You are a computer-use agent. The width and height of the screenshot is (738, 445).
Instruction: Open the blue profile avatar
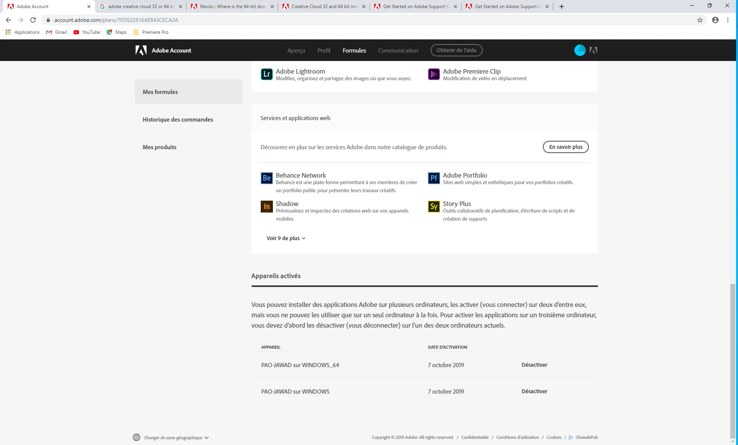[580, 50]
